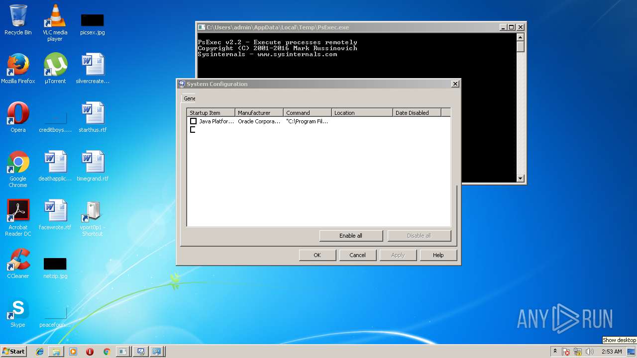Sort by the Date Disabled column header

417,113
